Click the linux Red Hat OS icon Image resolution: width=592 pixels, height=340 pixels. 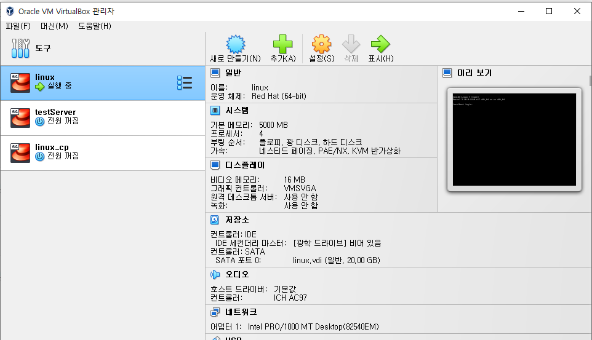coord(20,82)
